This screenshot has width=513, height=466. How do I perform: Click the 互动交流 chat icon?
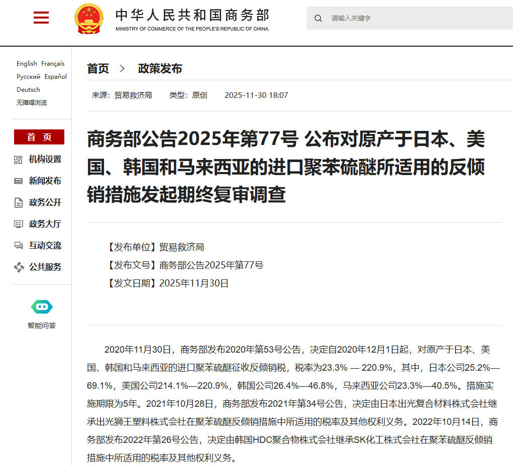tap(19, 246)
